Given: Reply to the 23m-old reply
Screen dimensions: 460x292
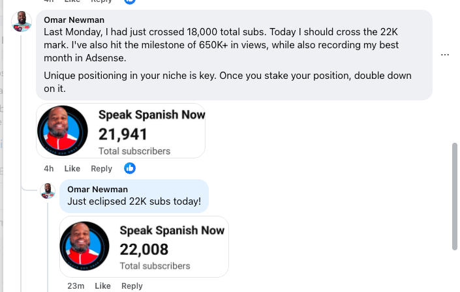Looking at the screenshot, I should [x=132, y=286].
